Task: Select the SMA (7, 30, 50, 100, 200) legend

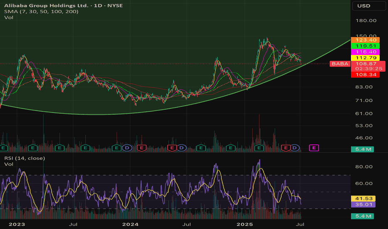Action: click(x=41, y=11)
